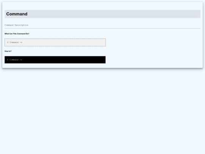Click the blank page background below the card
205x154 pixels.
pos(102,111)
